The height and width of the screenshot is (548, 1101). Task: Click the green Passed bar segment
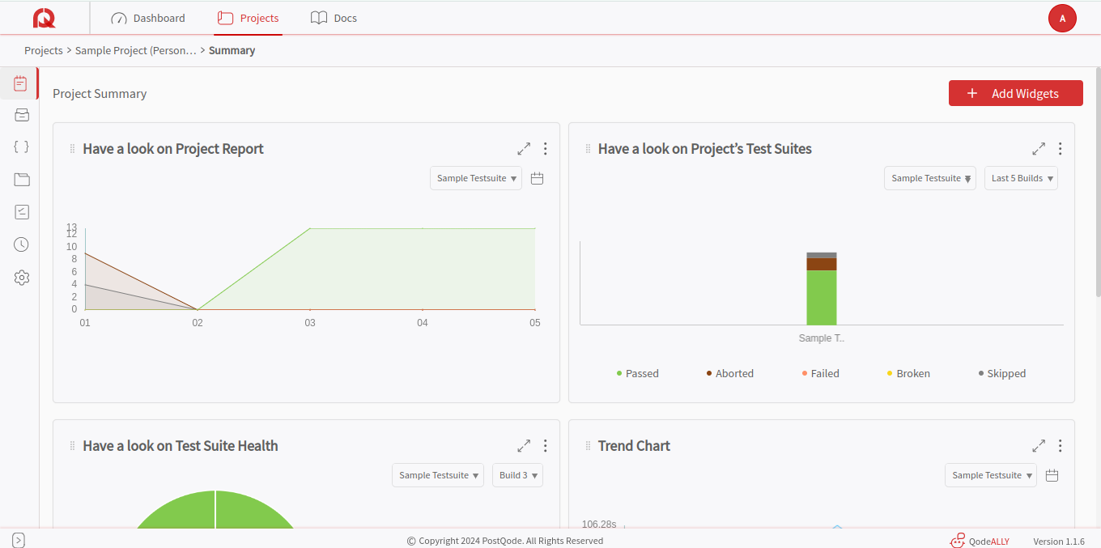pyautogui.click(x=822, y=297)
